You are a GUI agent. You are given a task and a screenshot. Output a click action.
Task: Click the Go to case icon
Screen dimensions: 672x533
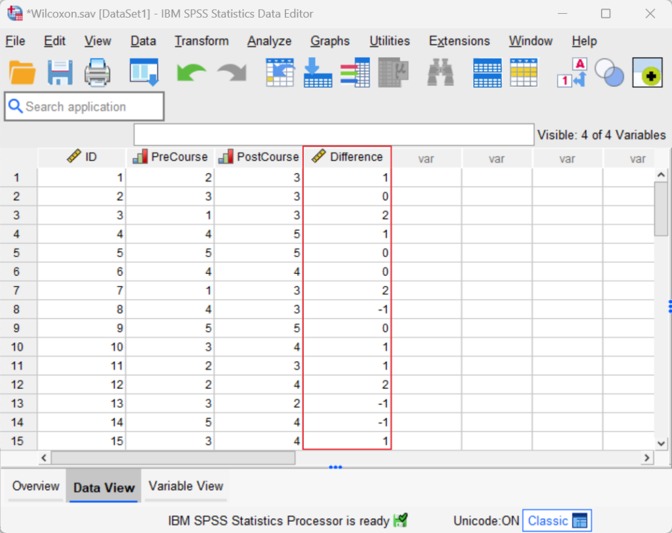click(280, 72)
